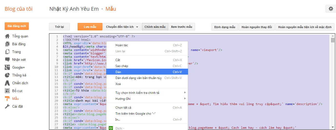
Task: Click the Dịch: - translate menu entry
Action: point(147,128)
